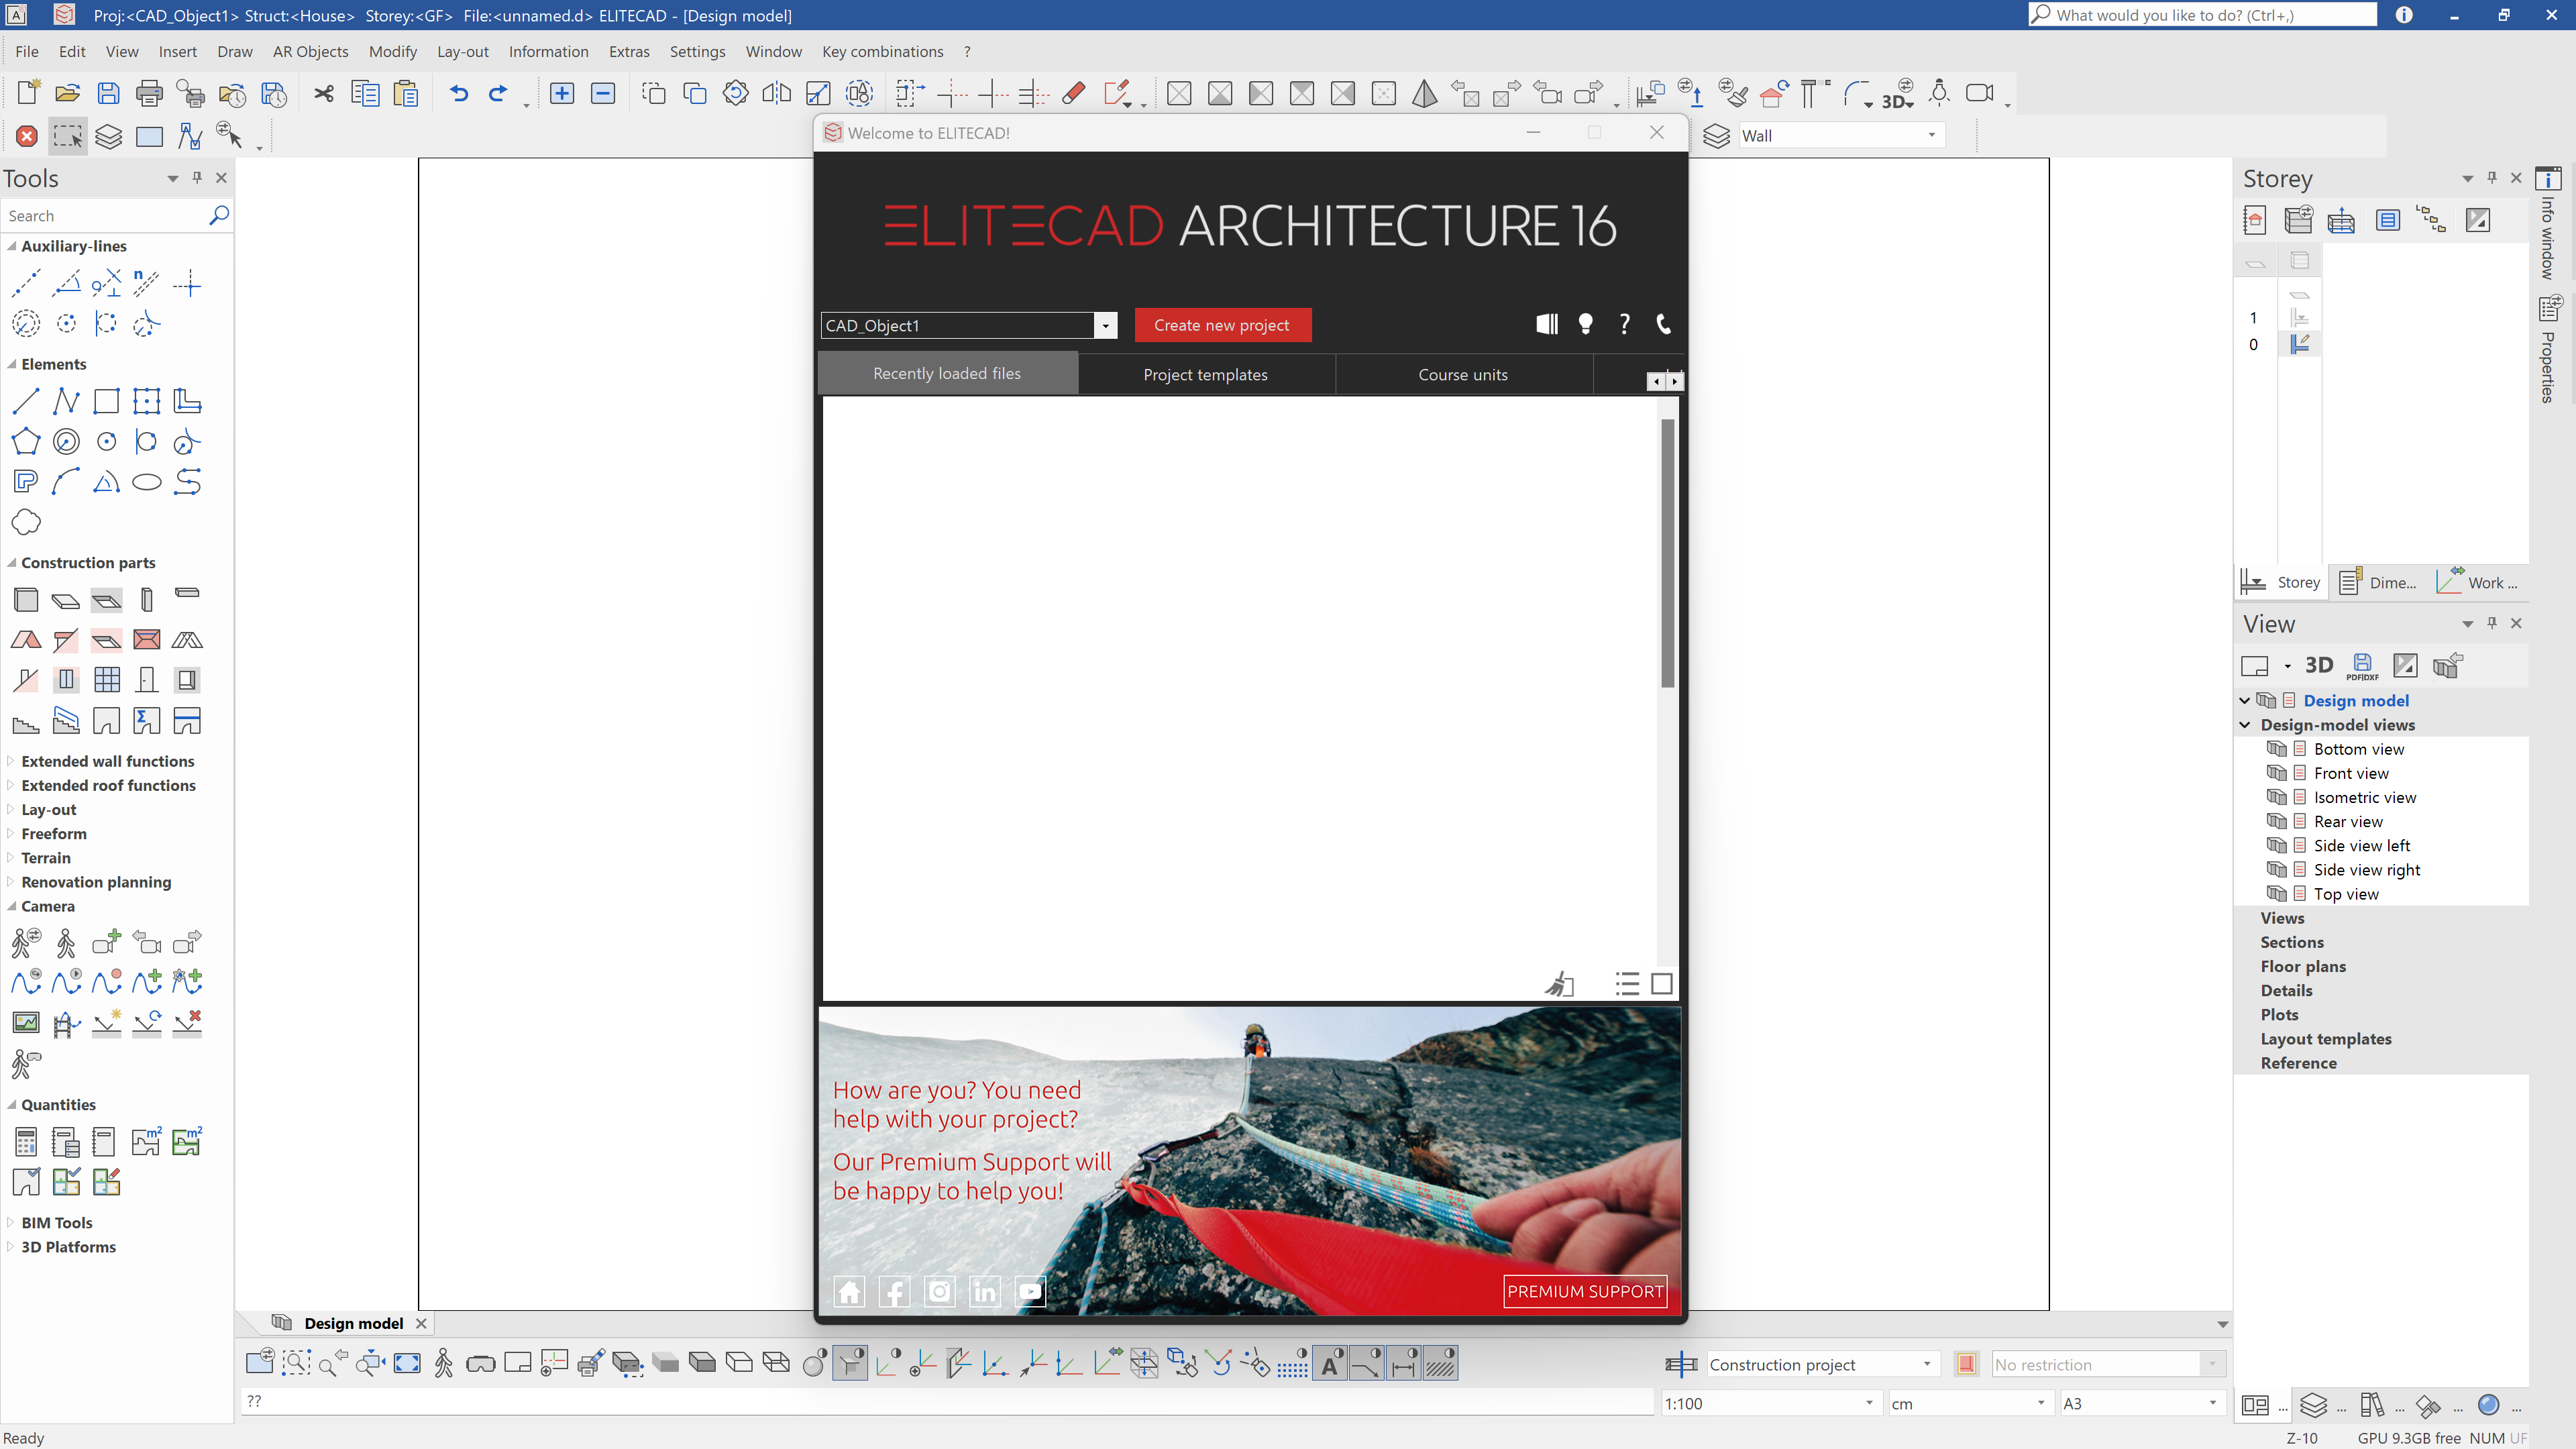Click the phone contact icon in Welcome dialog
This screenshot has height=1449, width=2576.
pos(1663,324)
